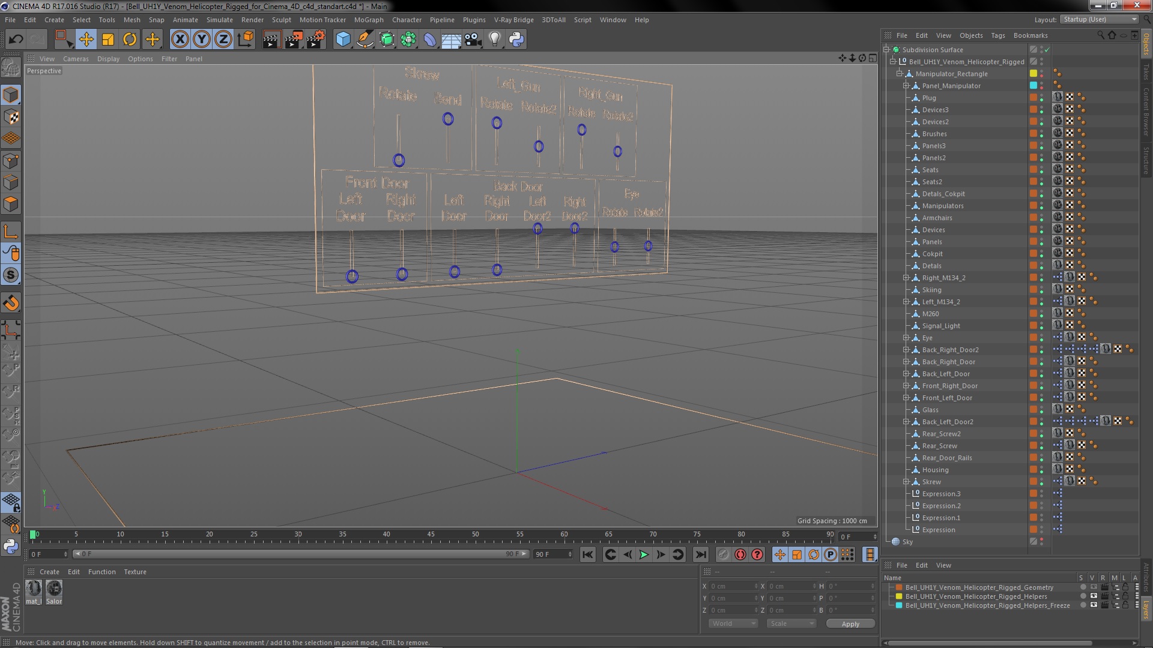
Task: Activate the Scale tool
Action: tap(108, 40)
